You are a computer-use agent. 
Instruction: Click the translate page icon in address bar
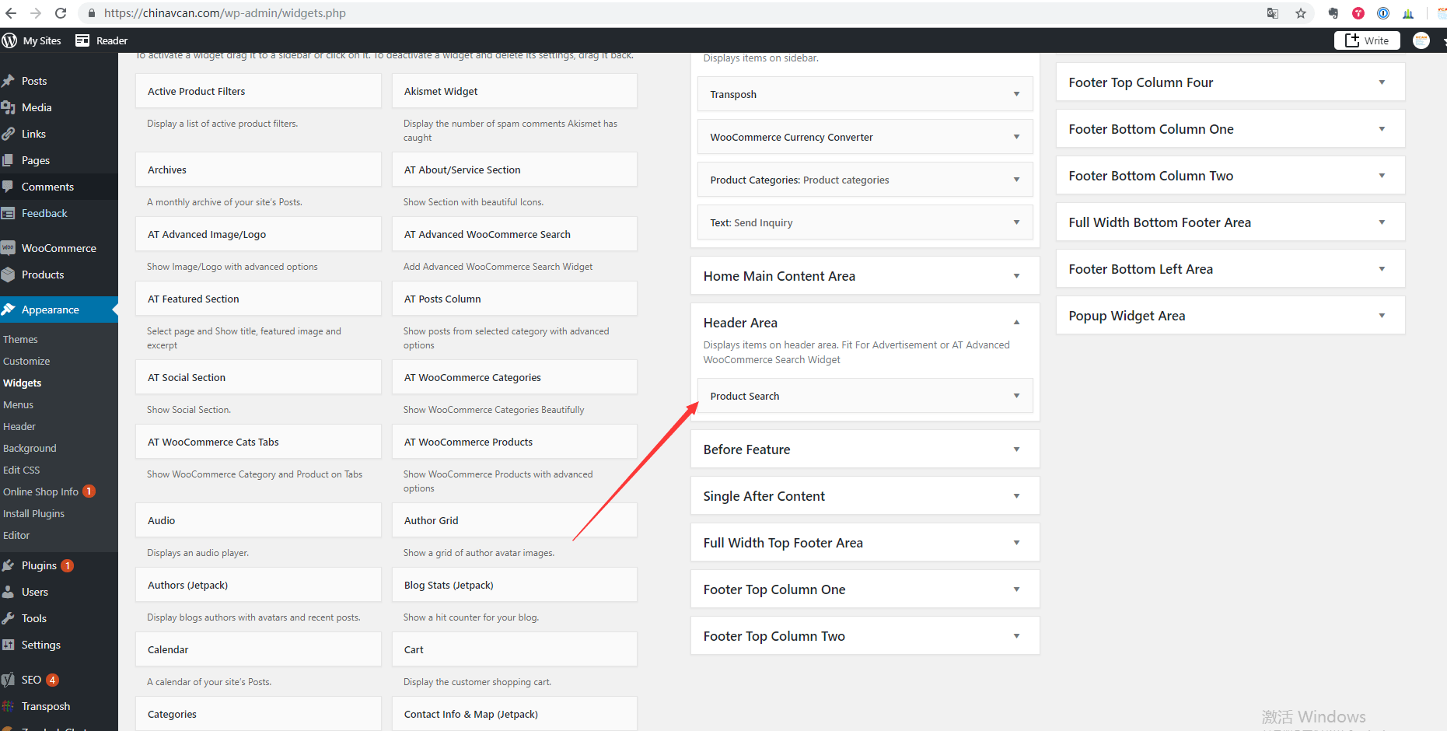point(1273,13)
